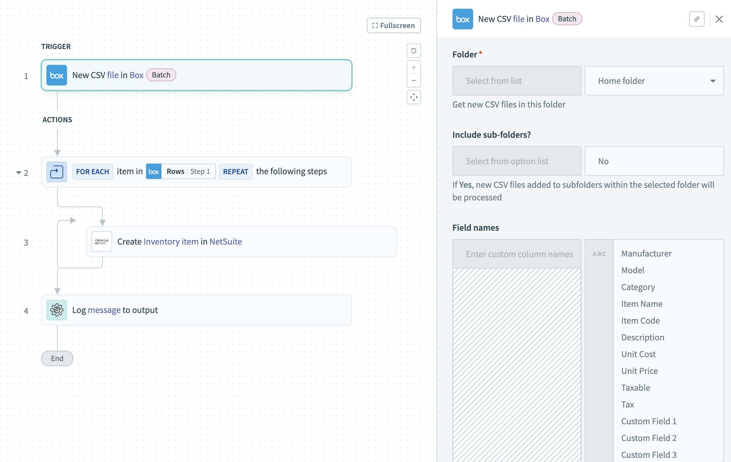Zoom in using the plus icon
The image size is (731, 462).
[x=414, y=67]
